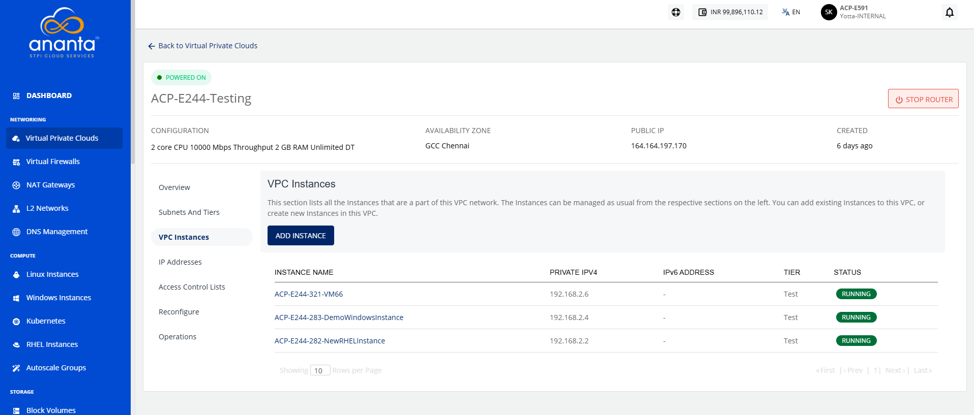Click the Linux Instances icon

coord(16,274)
